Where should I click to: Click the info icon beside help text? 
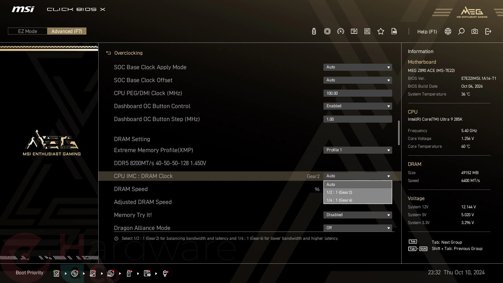(x=116, y=239)
